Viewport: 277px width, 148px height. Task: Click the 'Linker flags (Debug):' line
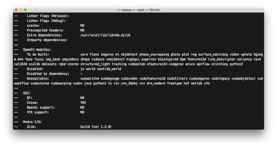click(46, 21)
